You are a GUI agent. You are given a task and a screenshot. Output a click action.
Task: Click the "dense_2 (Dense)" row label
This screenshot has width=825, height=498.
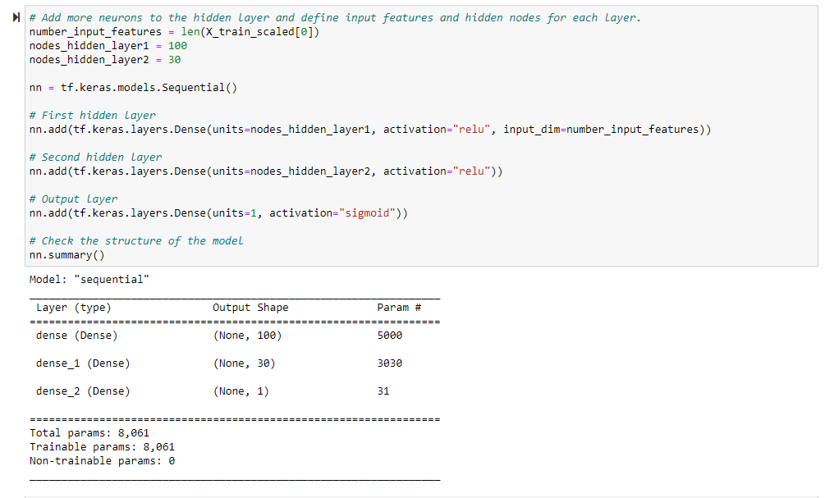tap(83, 391)
